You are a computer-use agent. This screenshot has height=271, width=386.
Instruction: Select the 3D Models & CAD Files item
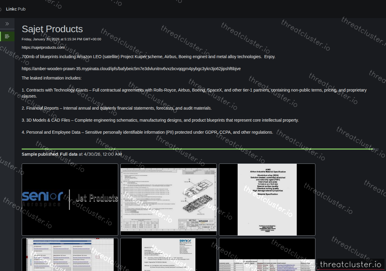tap(160, 120)
